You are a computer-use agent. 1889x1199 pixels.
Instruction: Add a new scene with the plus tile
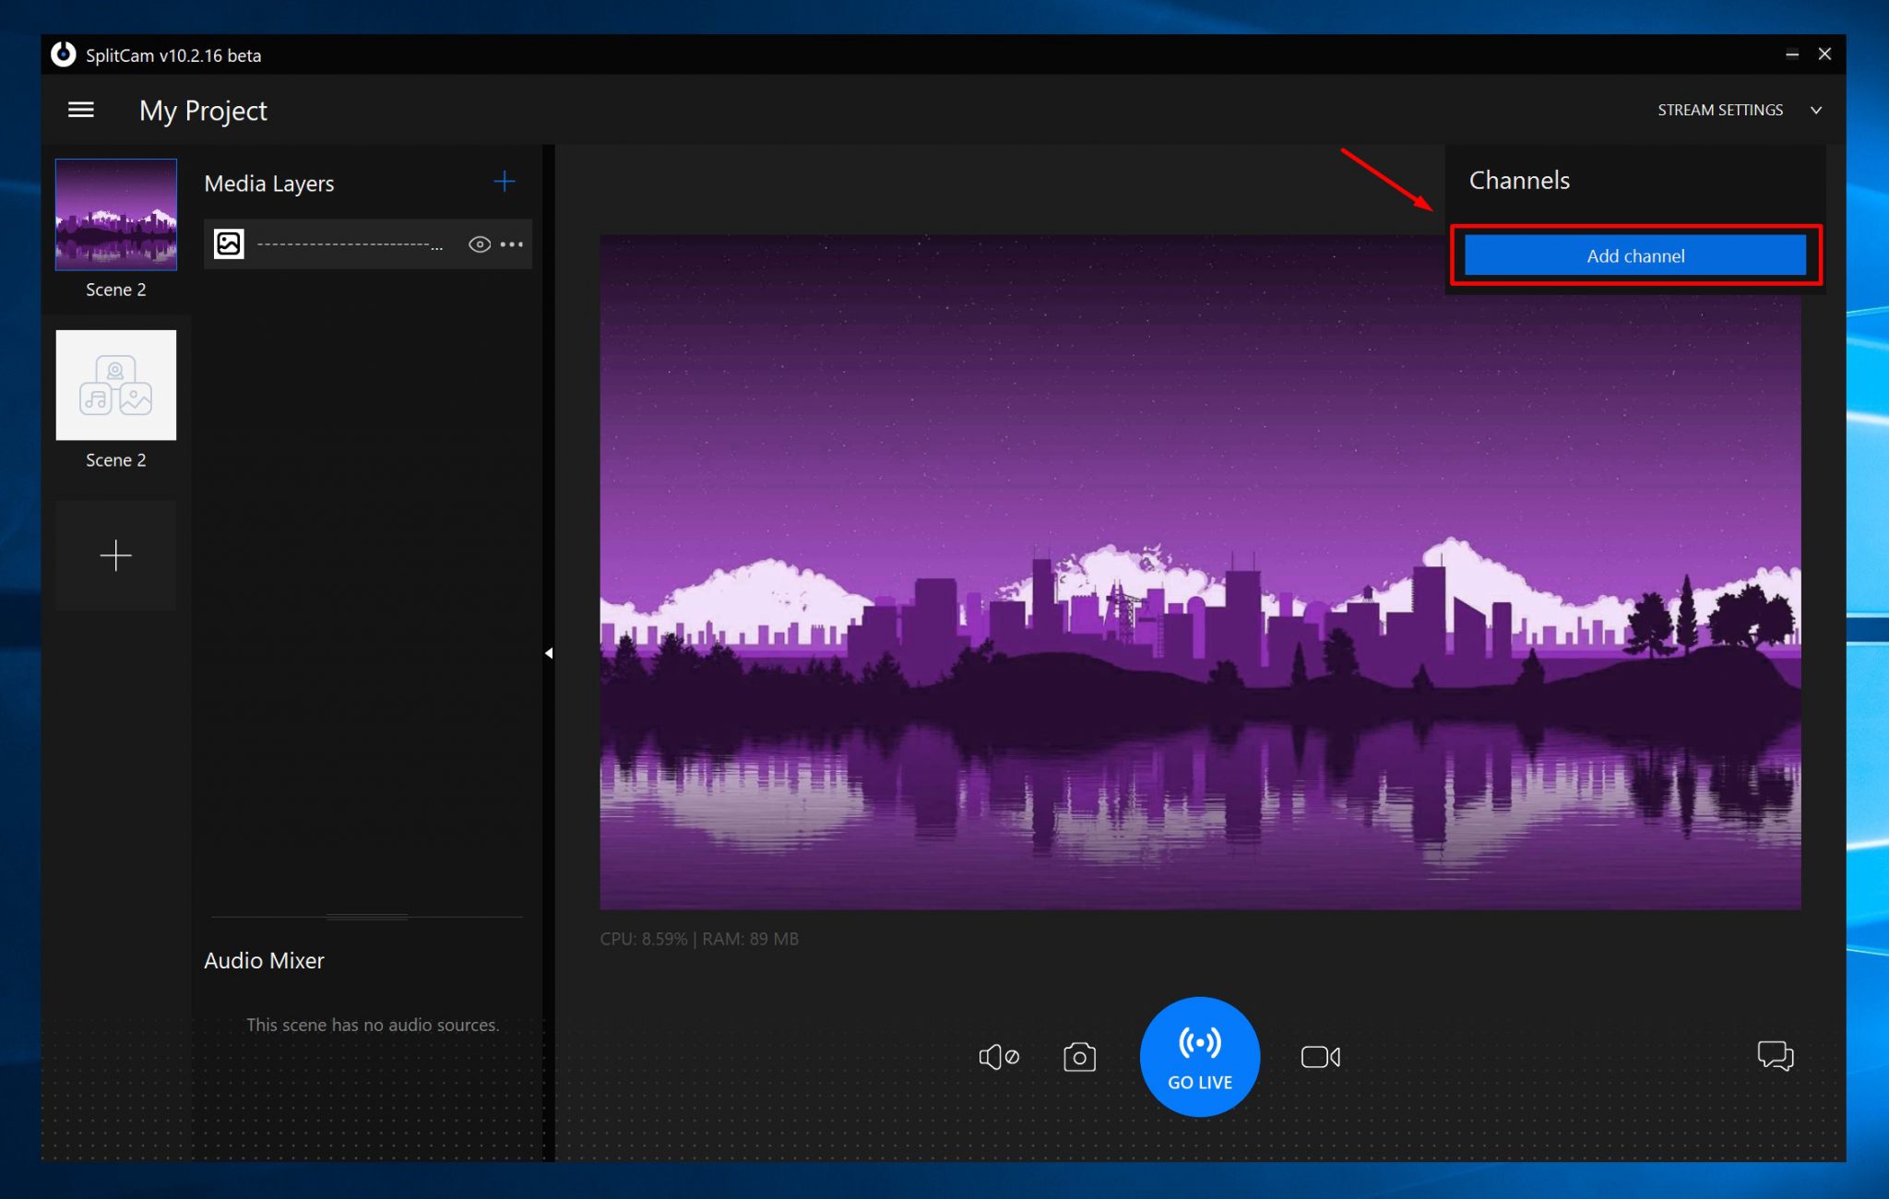[x=115, y=555]
